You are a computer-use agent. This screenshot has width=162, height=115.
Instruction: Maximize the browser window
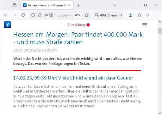coord(145,5)
